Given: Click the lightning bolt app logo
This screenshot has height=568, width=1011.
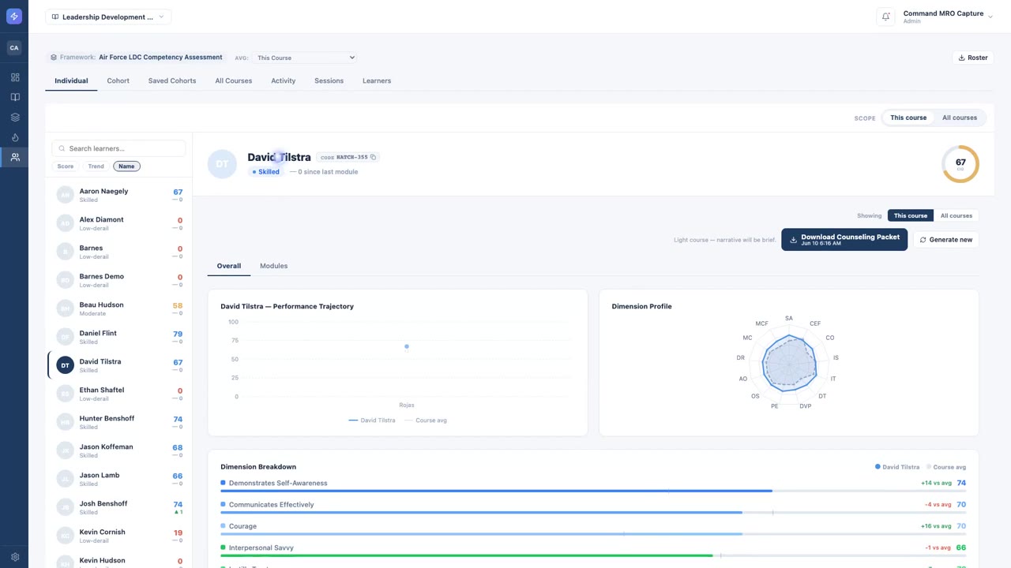Looking at the screenshot, I should pos(14,17).
